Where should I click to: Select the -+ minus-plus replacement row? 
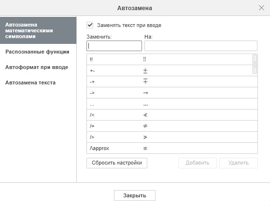coord(172,82)
